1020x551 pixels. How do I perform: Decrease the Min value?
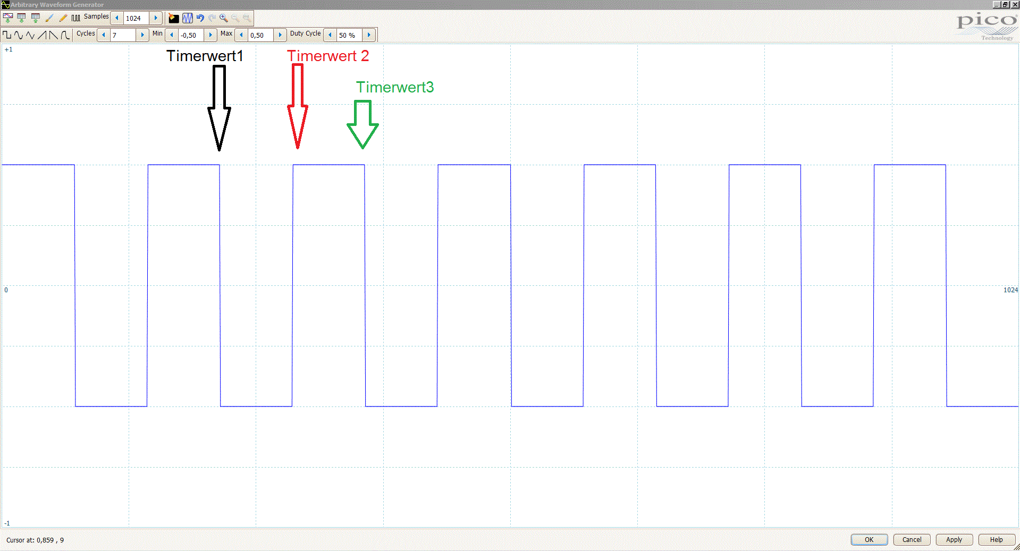click(x=171, y=35)
